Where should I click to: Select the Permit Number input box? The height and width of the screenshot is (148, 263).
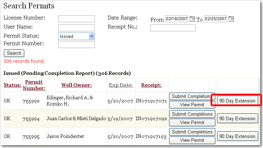[76, 45]
